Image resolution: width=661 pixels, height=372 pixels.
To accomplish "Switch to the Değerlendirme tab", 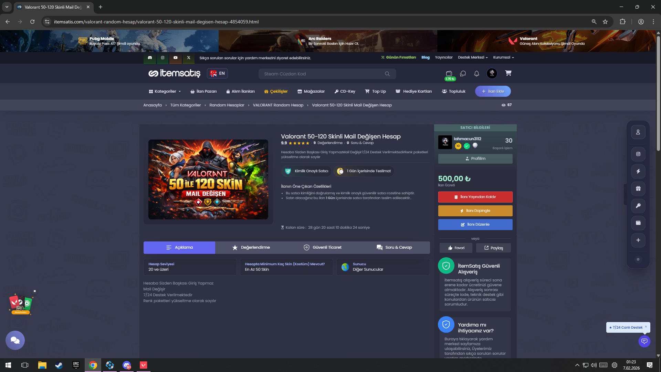I will click(251, 248).
